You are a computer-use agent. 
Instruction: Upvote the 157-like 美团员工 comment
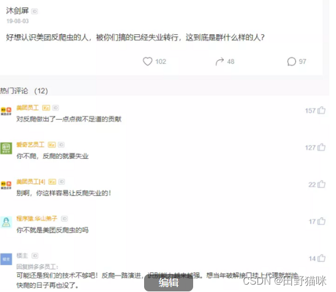pos(321,110)
